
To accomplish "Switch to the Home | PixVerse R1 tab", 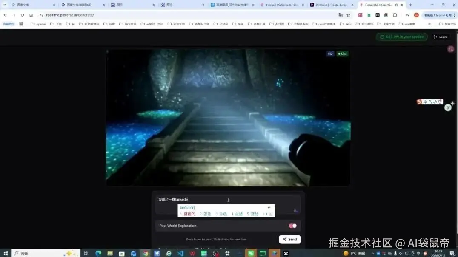I will point(282,5).
